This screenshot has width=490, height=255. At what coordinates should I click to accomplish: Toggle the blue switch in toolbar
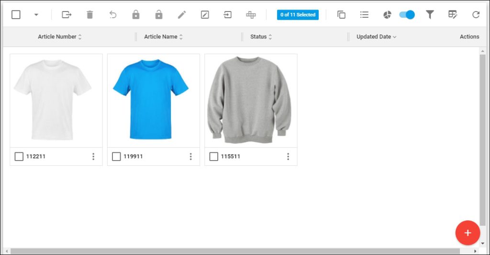407,15
